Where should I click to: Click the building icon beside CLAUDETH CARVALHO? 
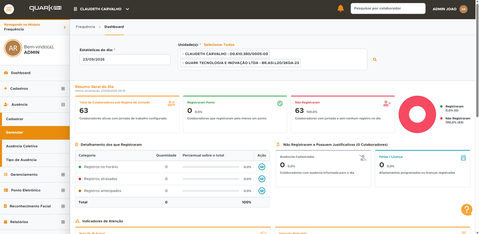(x=75, y=9)
